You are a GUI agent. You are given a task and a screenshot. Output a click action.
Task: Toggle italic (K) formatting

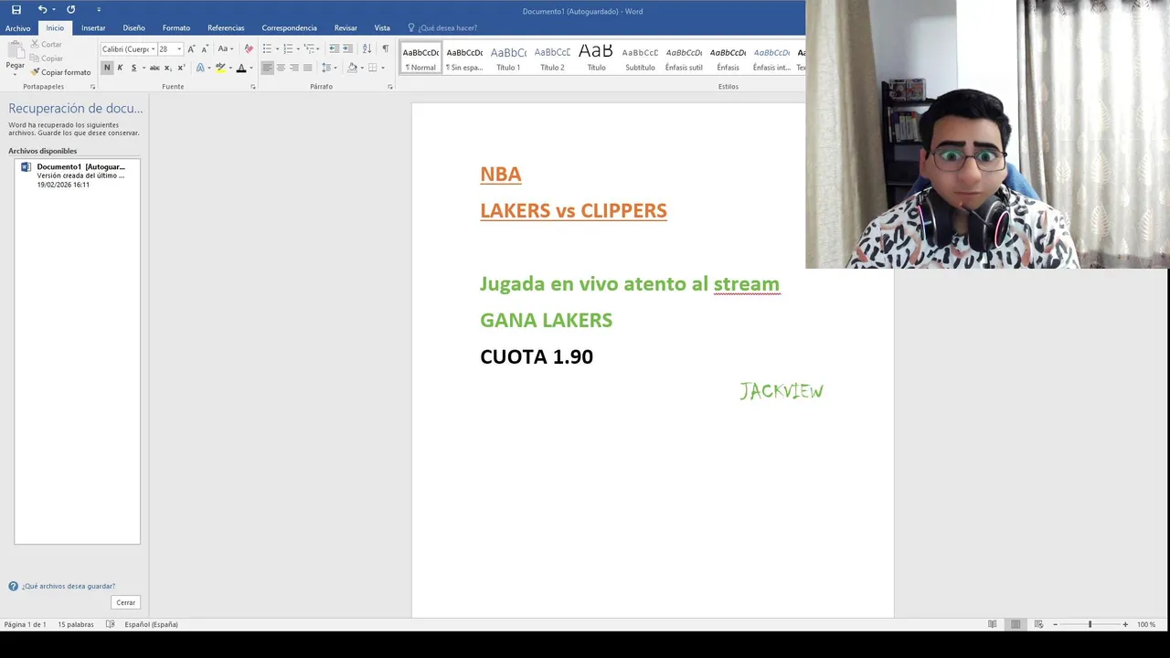click(120, 68)
